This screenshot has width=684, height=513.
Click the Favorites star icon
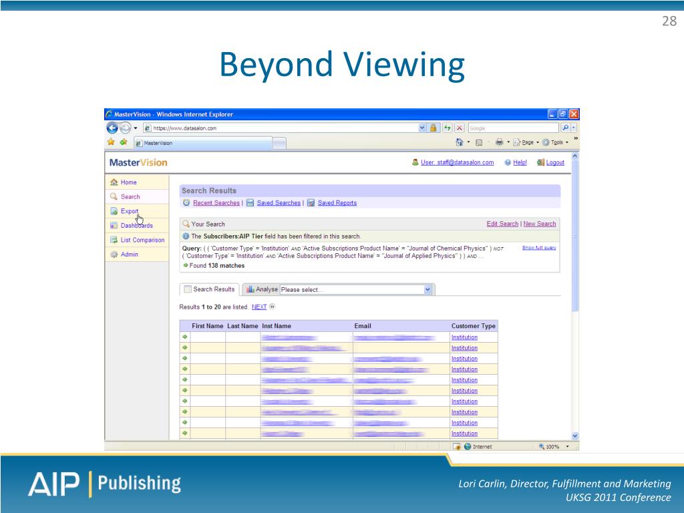(112, 142)
